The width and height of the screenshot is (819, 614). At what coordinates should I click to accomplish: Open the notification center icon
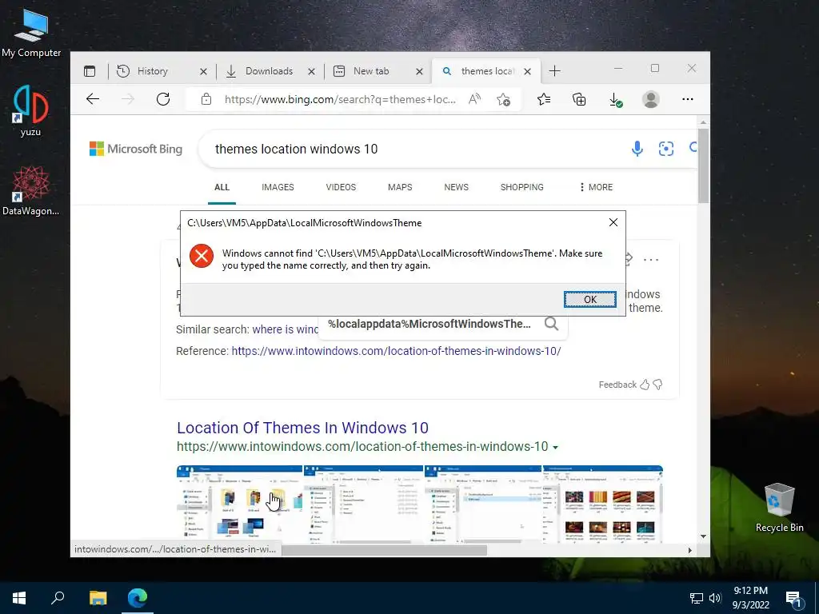(794, 600)
